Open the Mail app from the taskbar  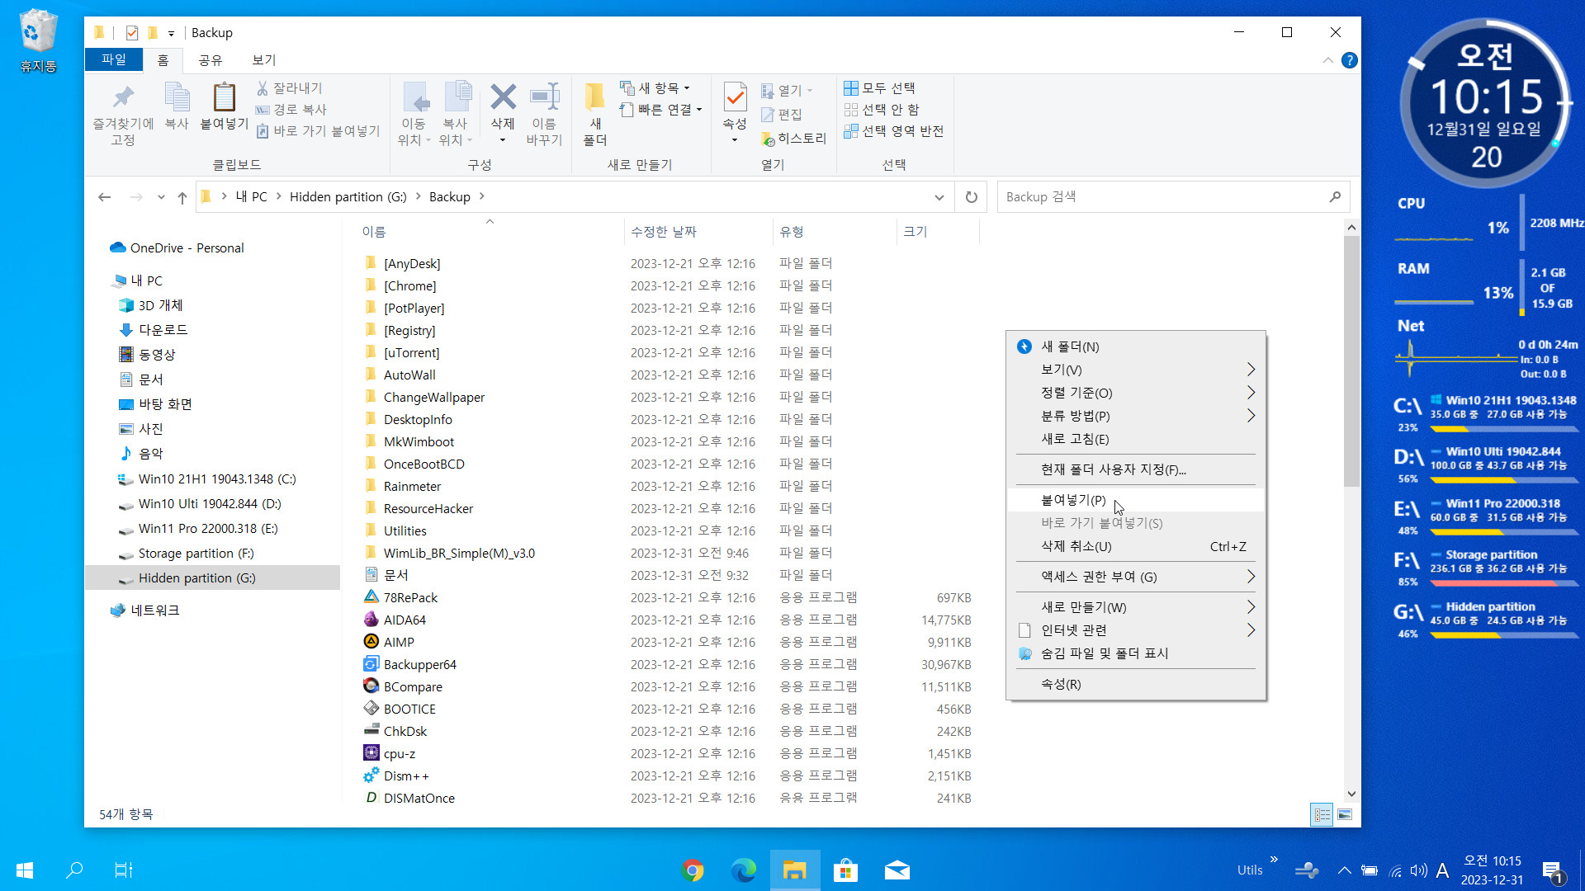[897, 870]
